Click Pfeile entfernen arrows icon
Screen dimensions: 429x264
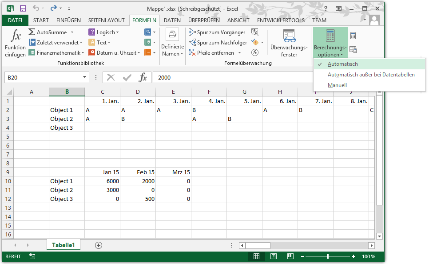point(192,52)
